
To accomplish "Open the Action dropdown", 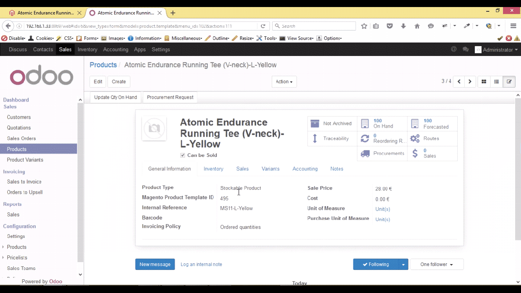I will (284, 82).
